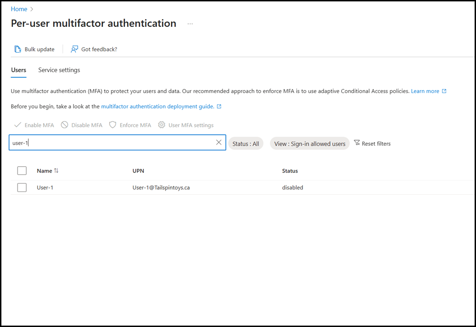Image resolution: width=476 pixels, height=327 pixels.
Task: Open User MFA settings gear icon
Action: 162,125
